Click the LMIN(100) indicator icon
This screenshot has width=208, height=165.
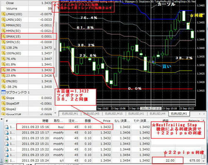[x=3, y=20]
